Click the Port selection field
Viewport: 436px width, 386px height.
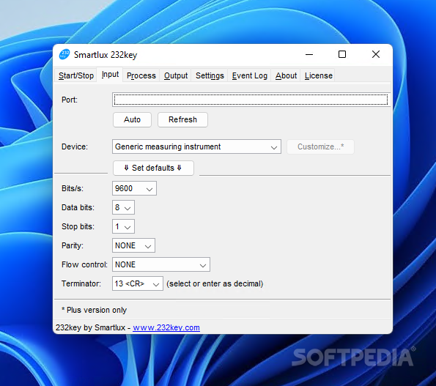251,100
